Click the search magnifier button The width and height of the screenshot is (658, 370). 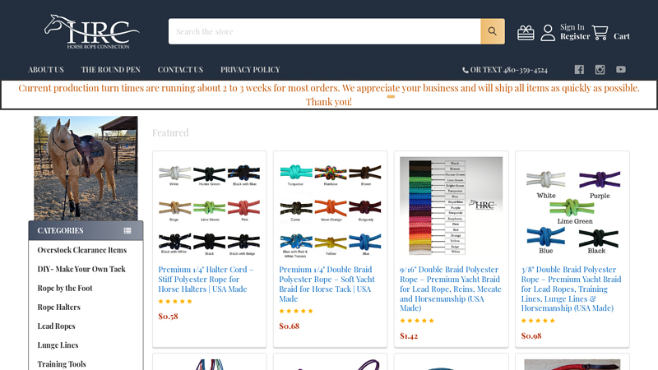point(492,31)
